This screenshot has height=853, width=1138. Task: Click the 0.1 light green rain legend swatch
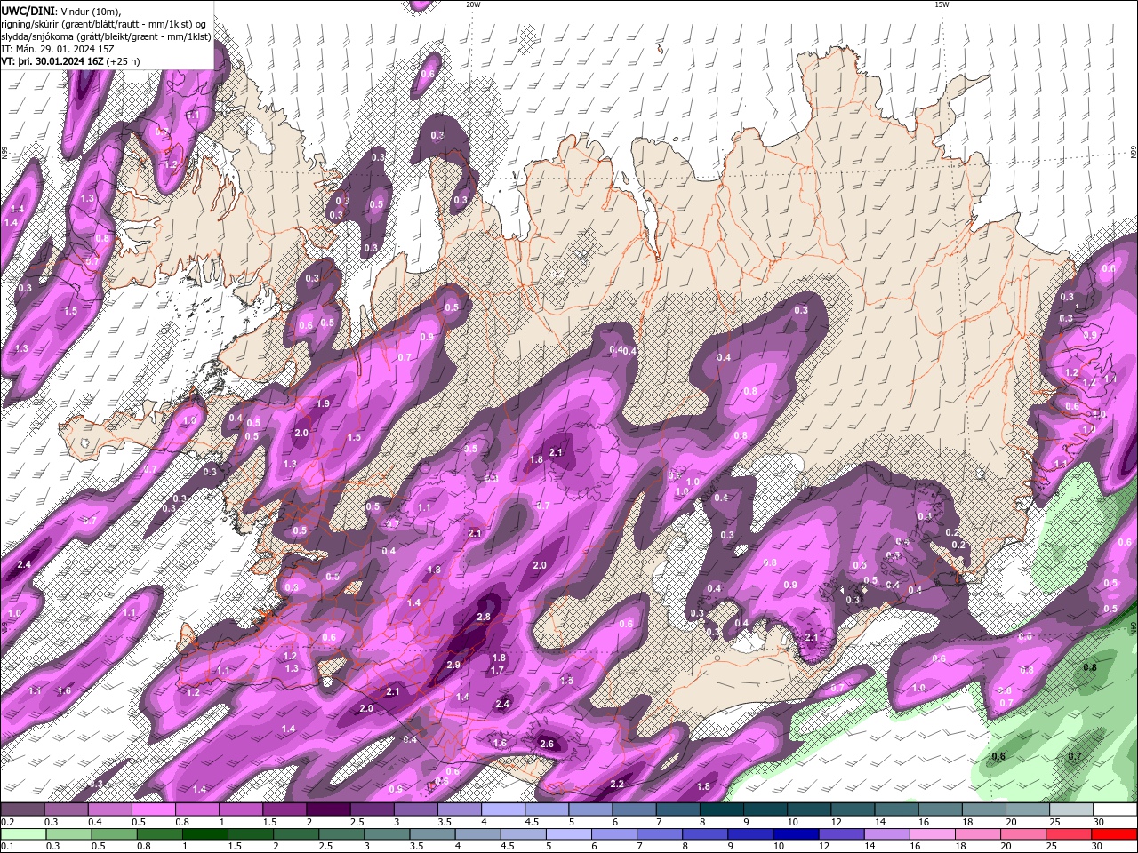pyautogui.click(x=23, y=834)
